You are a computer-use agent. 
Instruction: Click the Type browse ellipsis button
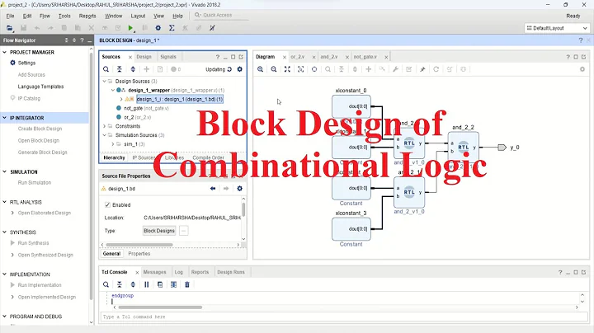pos(184,231)
